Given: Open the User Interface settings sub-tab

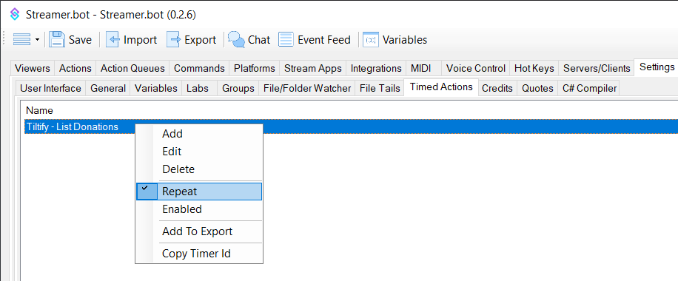Looking at the screenshot, I should pyautogui.click(x=50, y=88).
